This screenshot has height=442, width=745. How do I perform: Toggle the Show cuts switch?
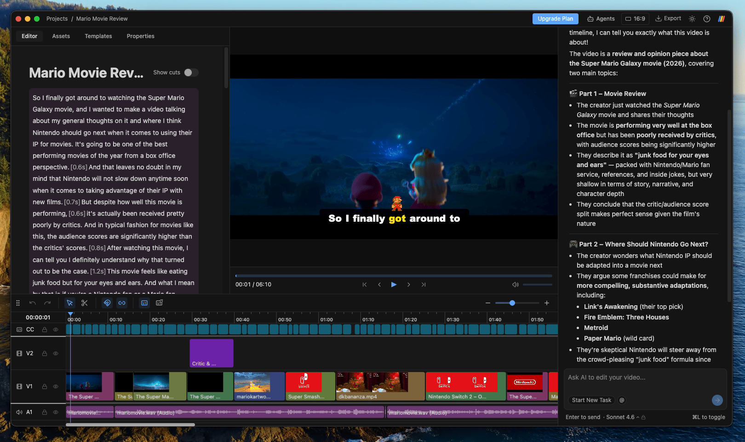(x=191, y=73)
